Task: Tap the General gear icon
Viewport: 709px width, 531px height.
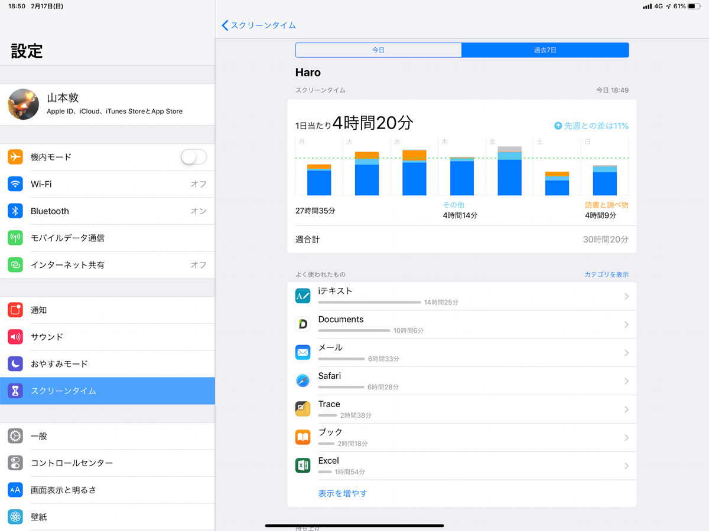Action: 15,436
